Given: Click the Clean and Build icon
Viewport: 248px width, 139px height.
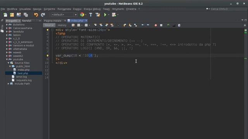Looking at the screenshot, I should pos(98,15).
